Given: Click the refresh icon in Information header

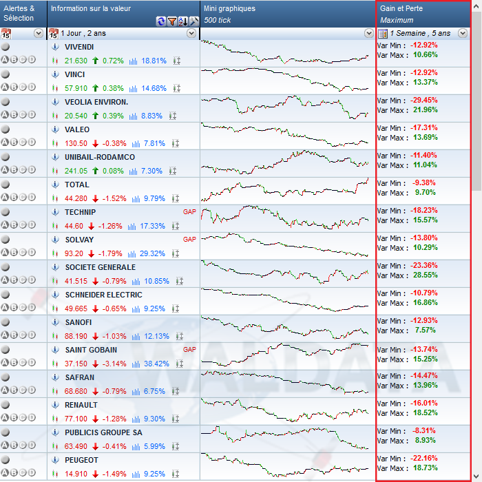Looking at the screenshot, I should point(160,21).
